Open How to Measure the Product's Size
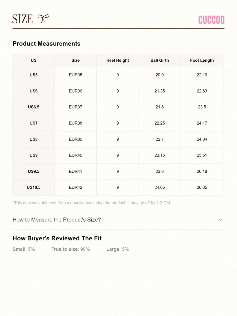The height and width of the screenshot is (316, 237). (x=57, y=220)
